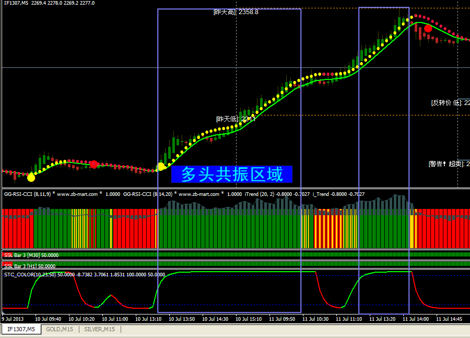The image size is (470, 338).
Task: Select the 昨天低 price level label
Action: (x=236, y=119)
